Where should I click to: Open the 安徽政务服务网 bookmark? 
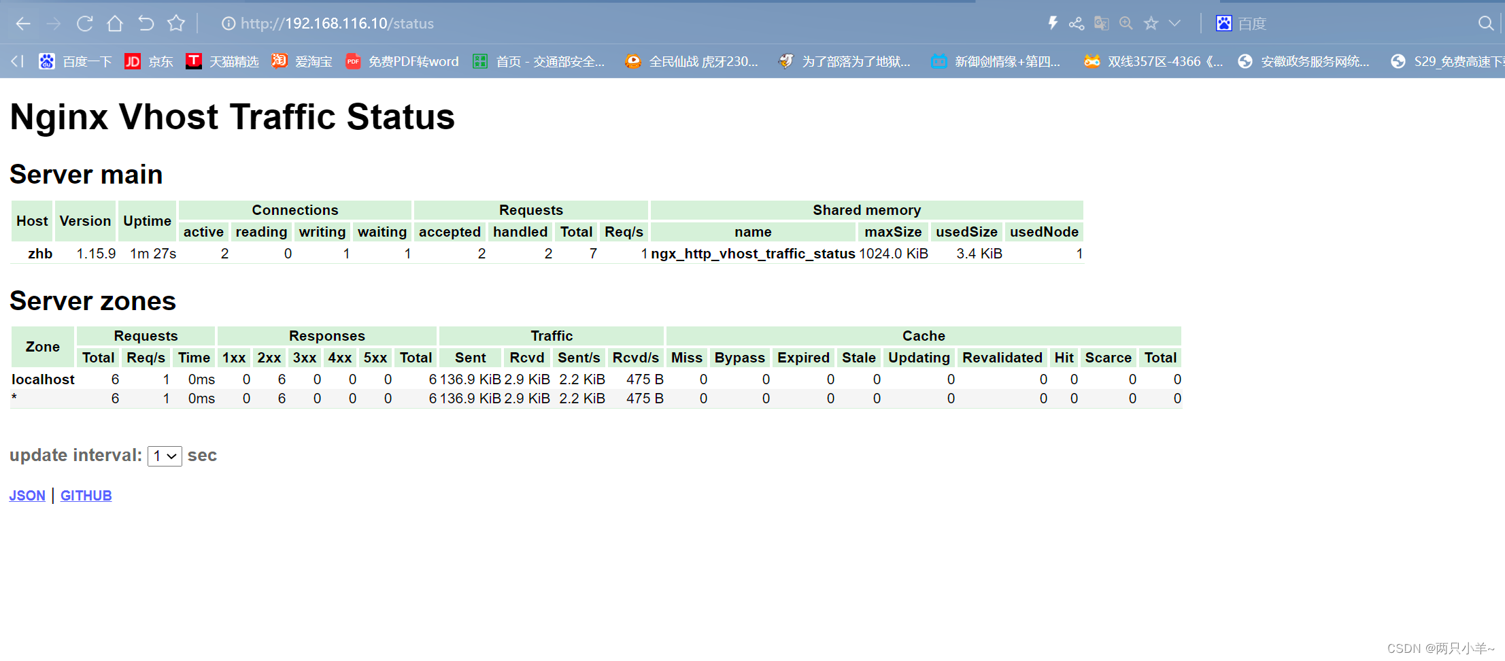click(1304, 61)
